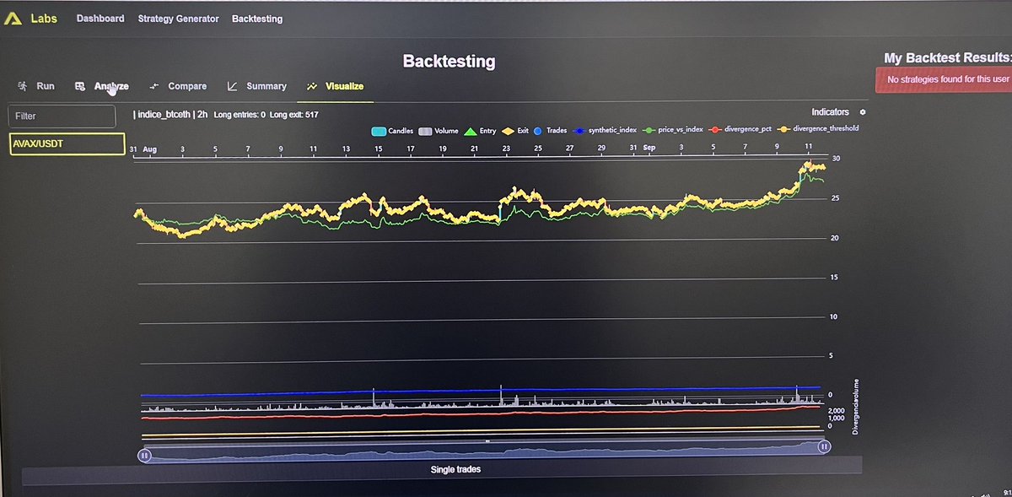The height and width of the screenshot is (497, 1012).
Task: Toggle the Candles legend series
Action: [392, 131]
